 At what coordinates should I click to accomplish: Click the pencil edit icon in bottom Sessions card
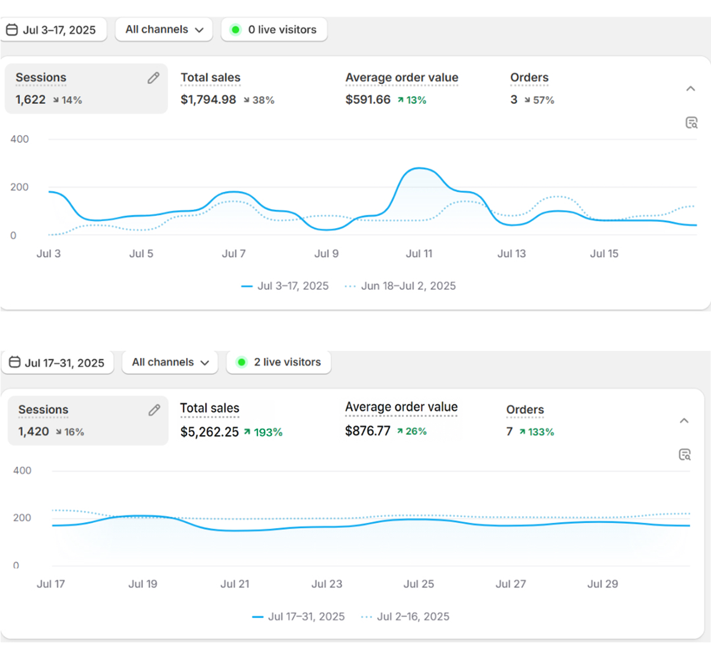click(x=155, y=410)
